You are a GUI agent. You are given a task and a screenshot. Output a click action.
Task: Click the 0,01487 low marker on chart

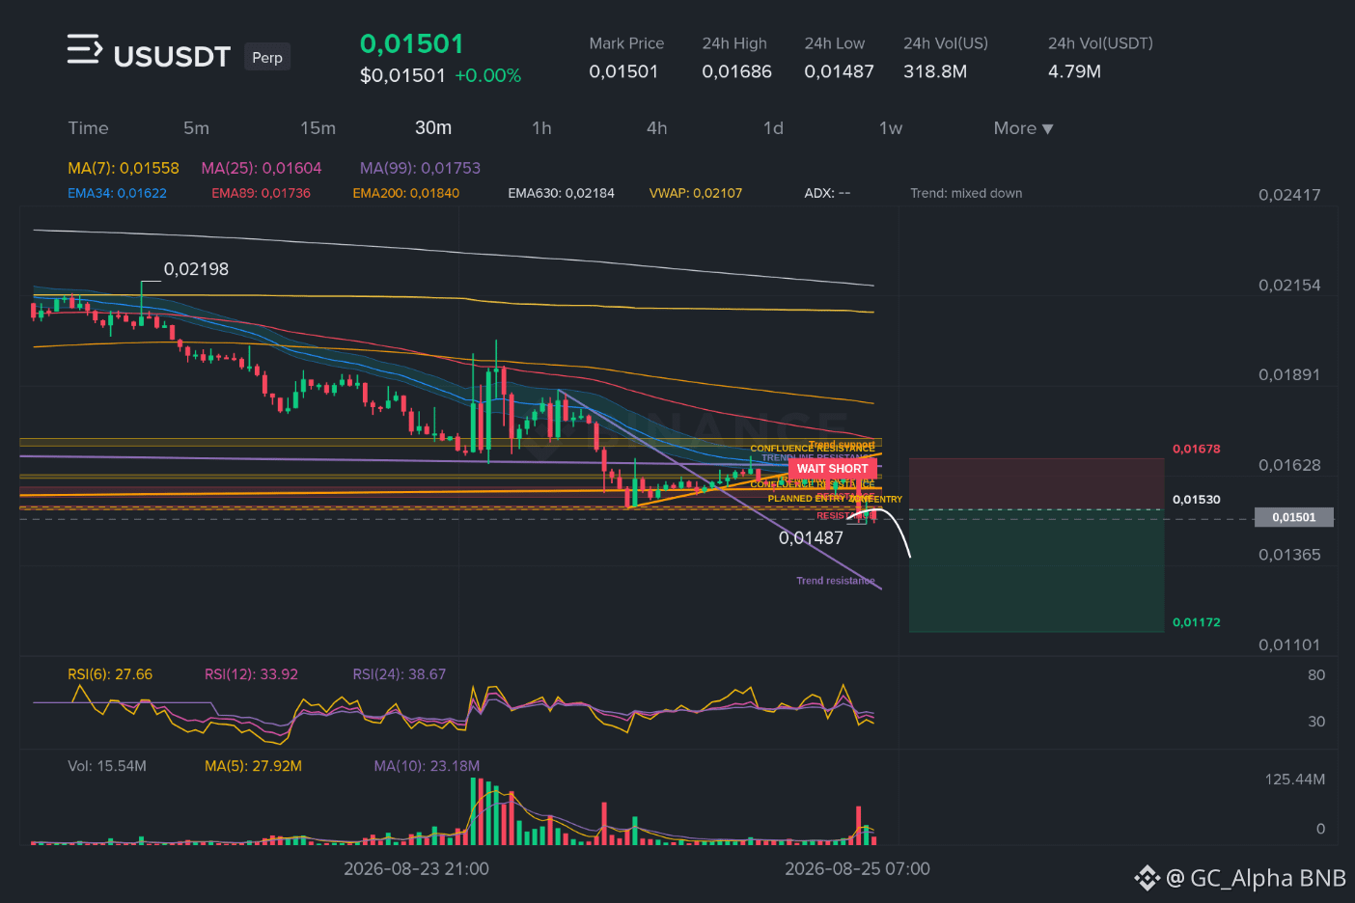pos(811,538)
